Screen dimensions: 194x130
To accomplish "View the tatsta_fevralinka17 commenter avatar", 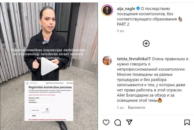I will click(107, 60).
